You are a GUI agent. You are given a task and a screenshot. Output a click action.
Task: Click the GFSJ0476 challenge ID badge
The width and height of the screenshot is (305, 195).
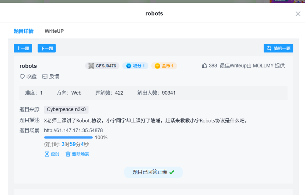point(102,66)
